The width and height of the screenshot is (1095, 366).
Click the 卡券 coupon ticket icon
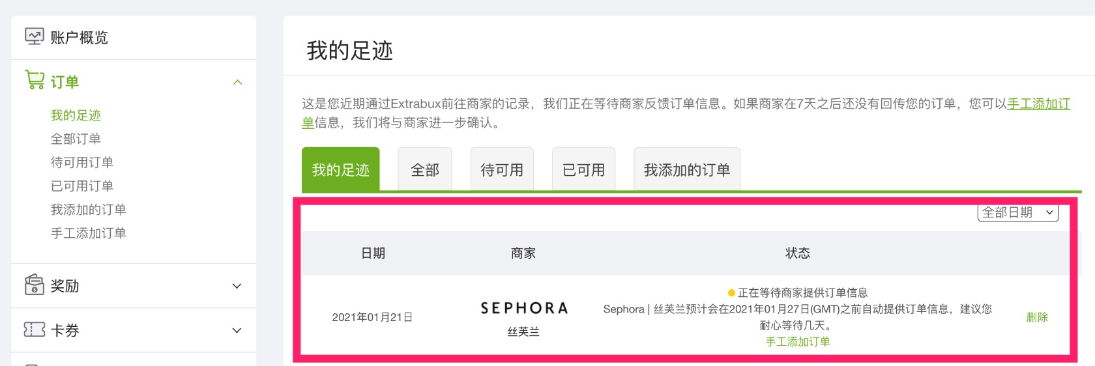pyautogui.click(x=34, y=330)
